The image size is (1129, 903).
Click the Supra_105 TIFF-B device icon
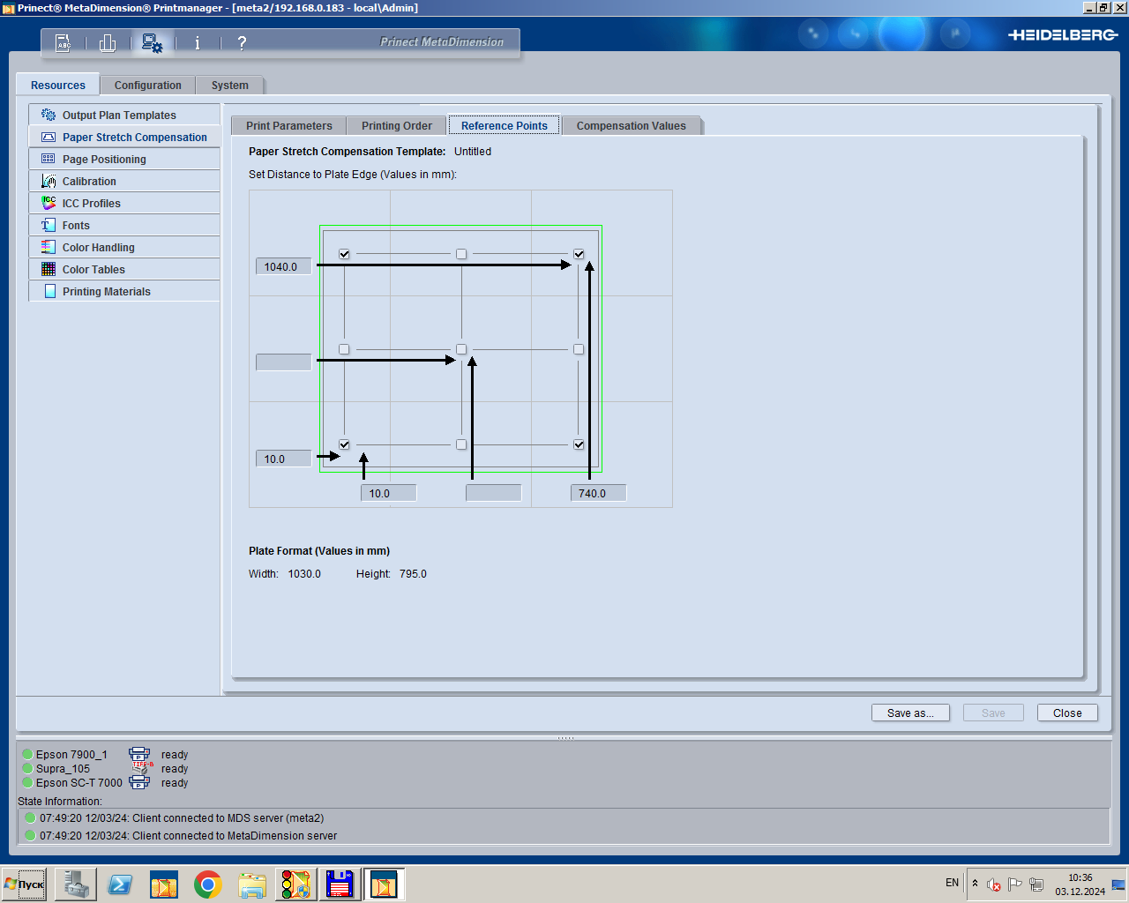142,768
